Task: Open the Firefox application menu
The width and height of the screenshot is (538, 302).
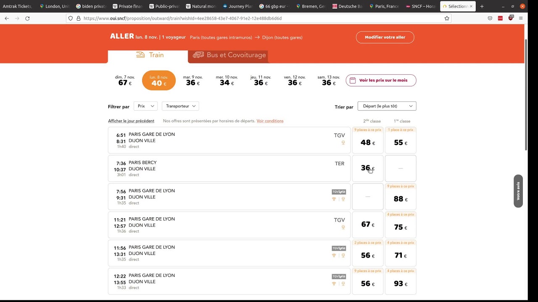Action: click(521, 18)
